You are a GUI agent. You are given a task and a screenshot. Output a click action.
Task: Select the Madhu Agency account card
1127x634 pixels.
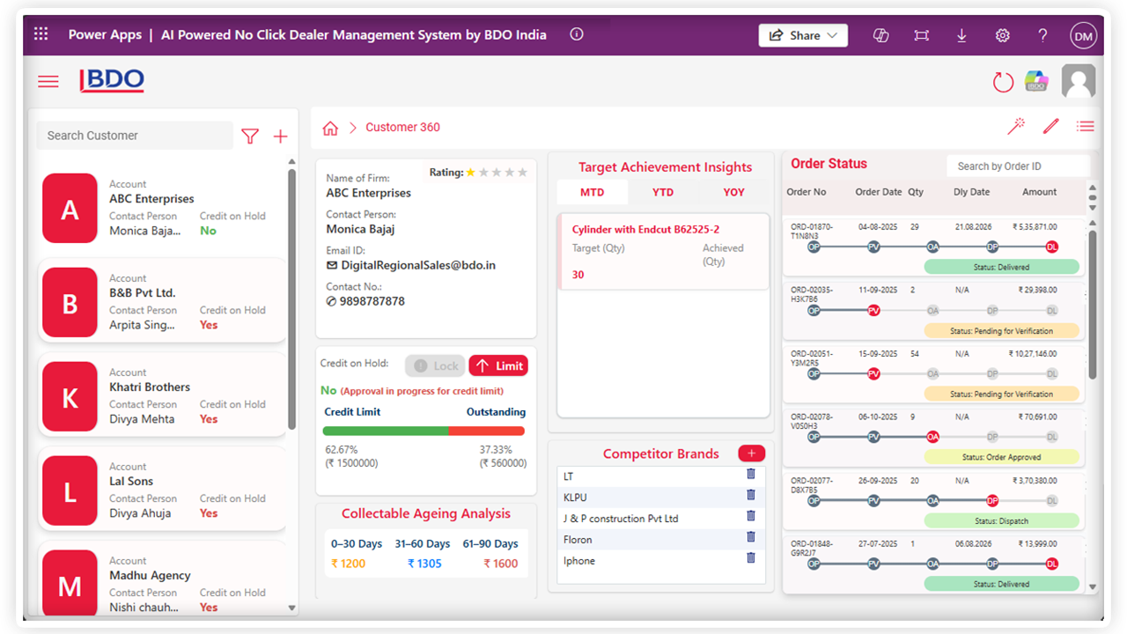[164, 579]
